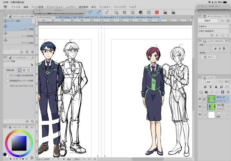Select the グリッド移動 sub tool

click(19, 41)
